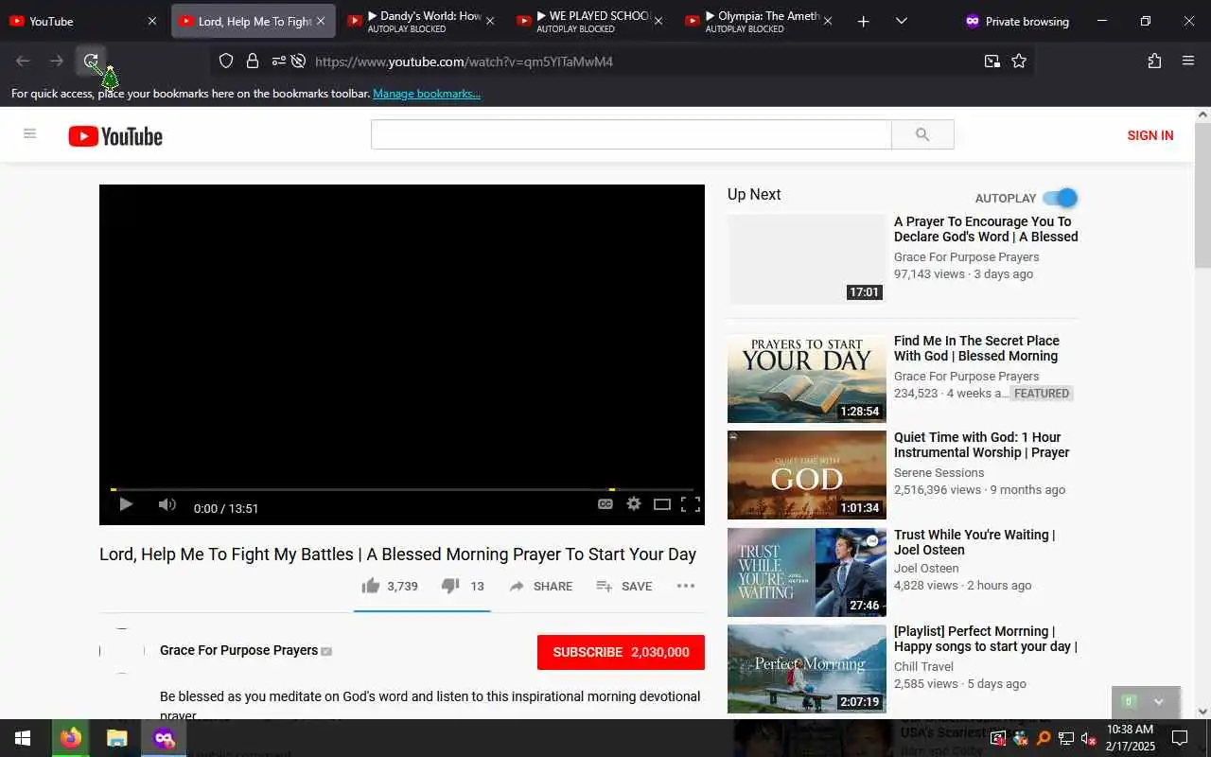This screenshot has height=757, width=1211.
Task: Click the Manage bookmarks link
Action: [427, 94]
